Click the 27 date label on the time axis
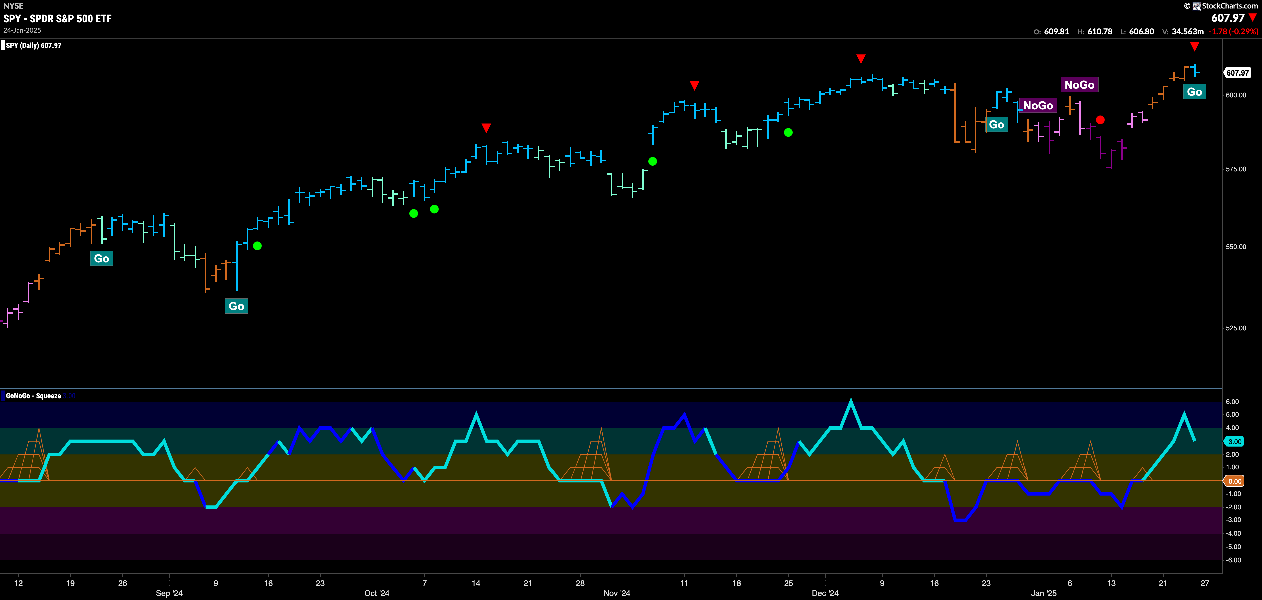Image resolution: width=1262 pixels, height=600 pixels. pyautogui.click(x=1205, y=583)
